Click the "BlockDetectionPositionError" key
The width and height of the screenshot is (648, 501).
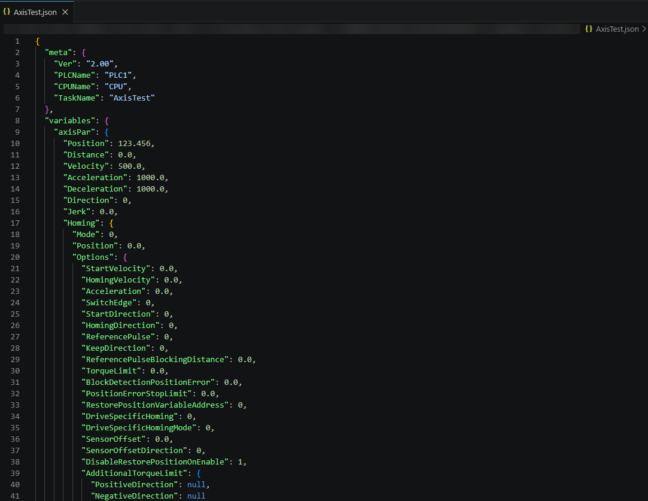(x=148, y=382)
